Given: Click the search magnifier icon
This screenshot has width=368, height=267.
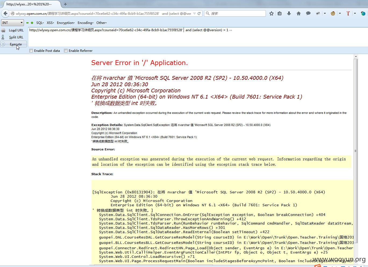Looking at the screenshot, I should (208, 13).
